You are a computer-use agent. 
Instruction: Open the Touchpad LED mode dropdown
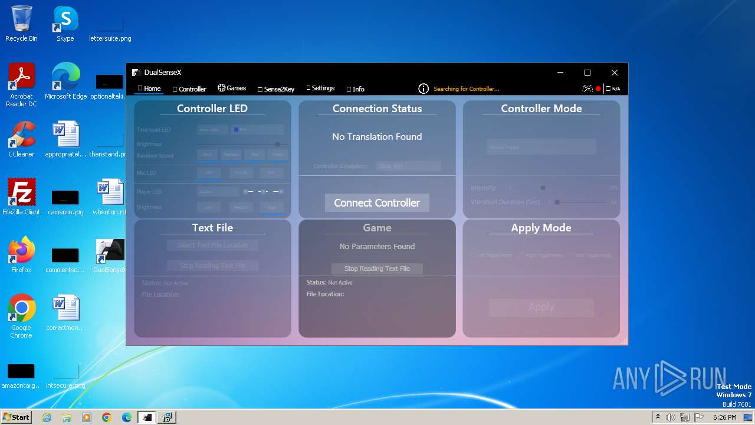coord(212,129)
